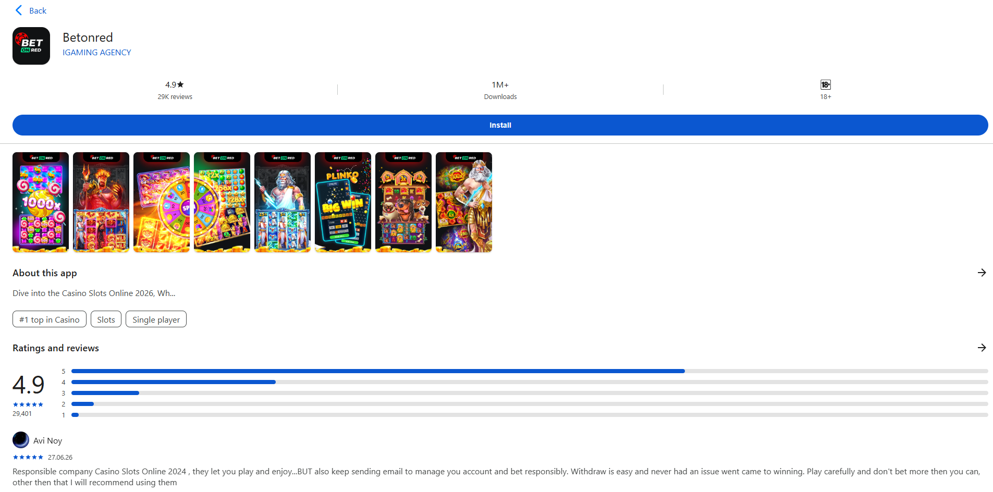Go back using the Back arrow
993x492 pixels.
click(31, 10)
